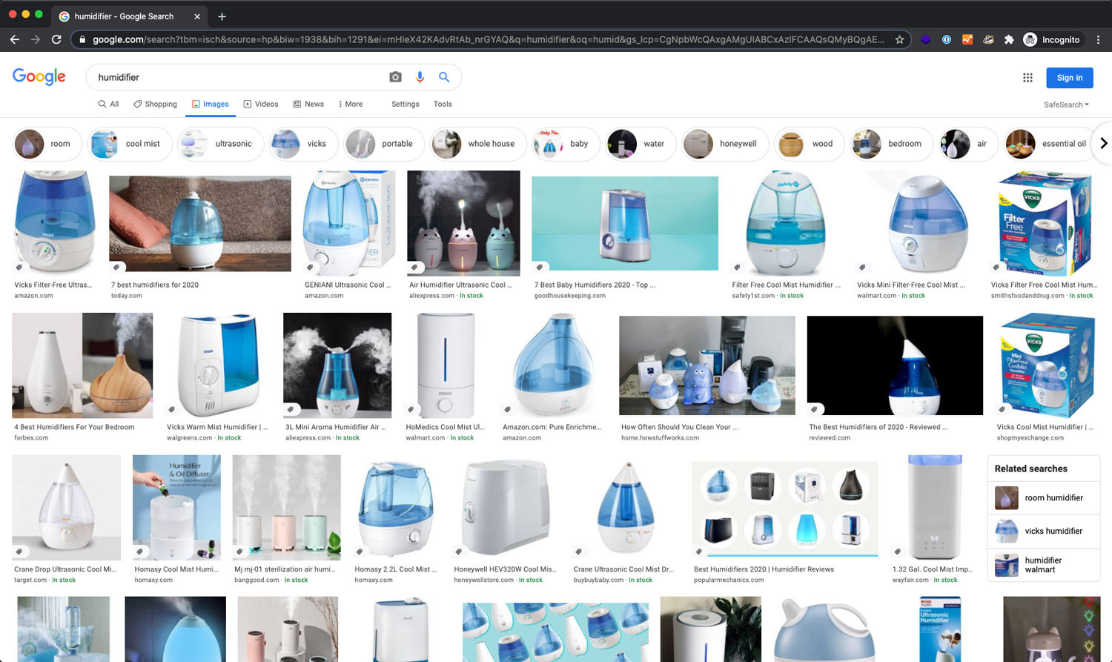
Task: Open Chrome's three-dot menu
Action: click(x=1098, y=39)
